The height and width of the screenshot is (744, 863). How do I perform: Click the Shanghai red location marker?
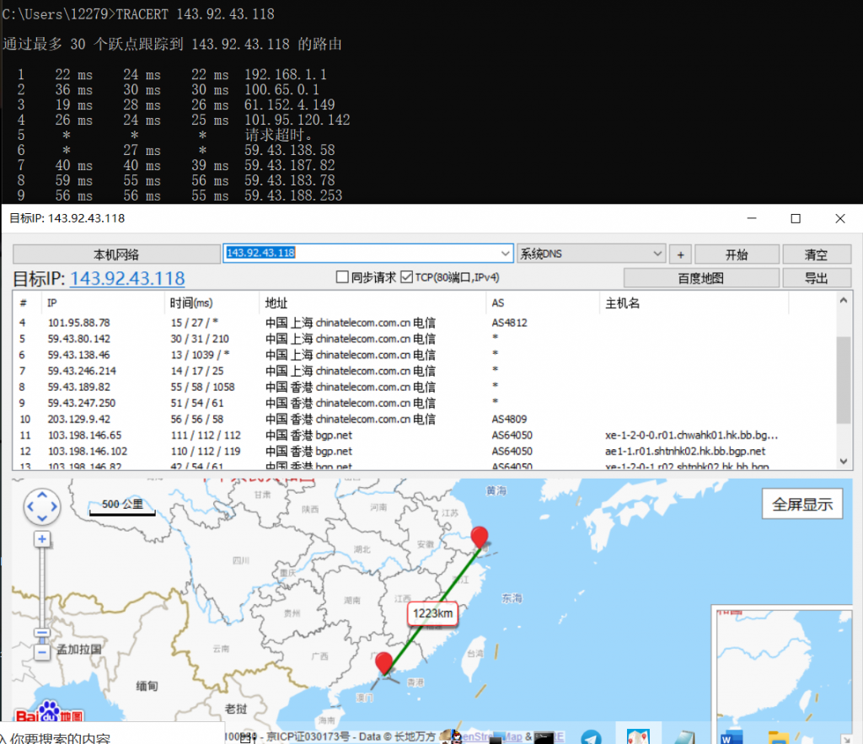480,538
